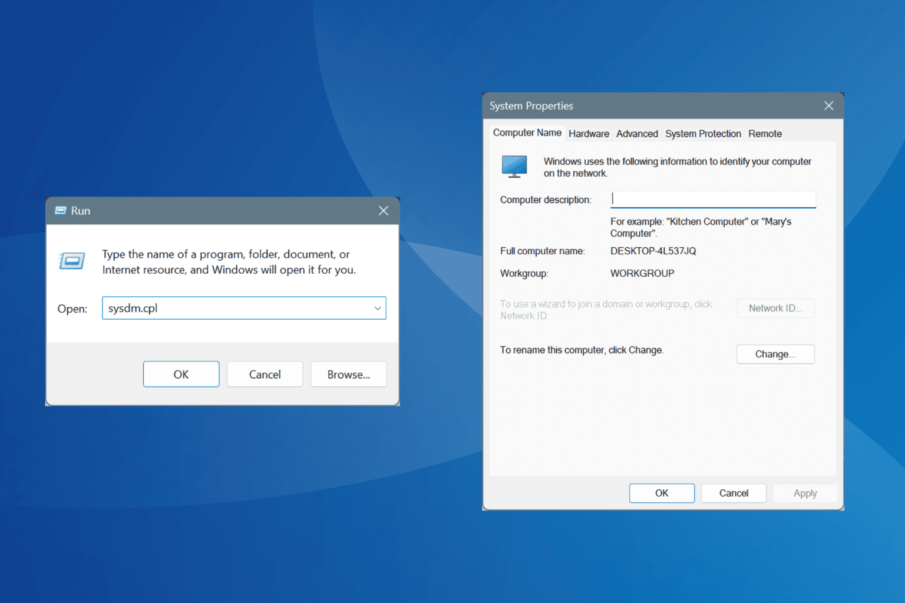905x603 pixels.
Task: Click the Run dialog title bar icon
Action: (61, 211)
